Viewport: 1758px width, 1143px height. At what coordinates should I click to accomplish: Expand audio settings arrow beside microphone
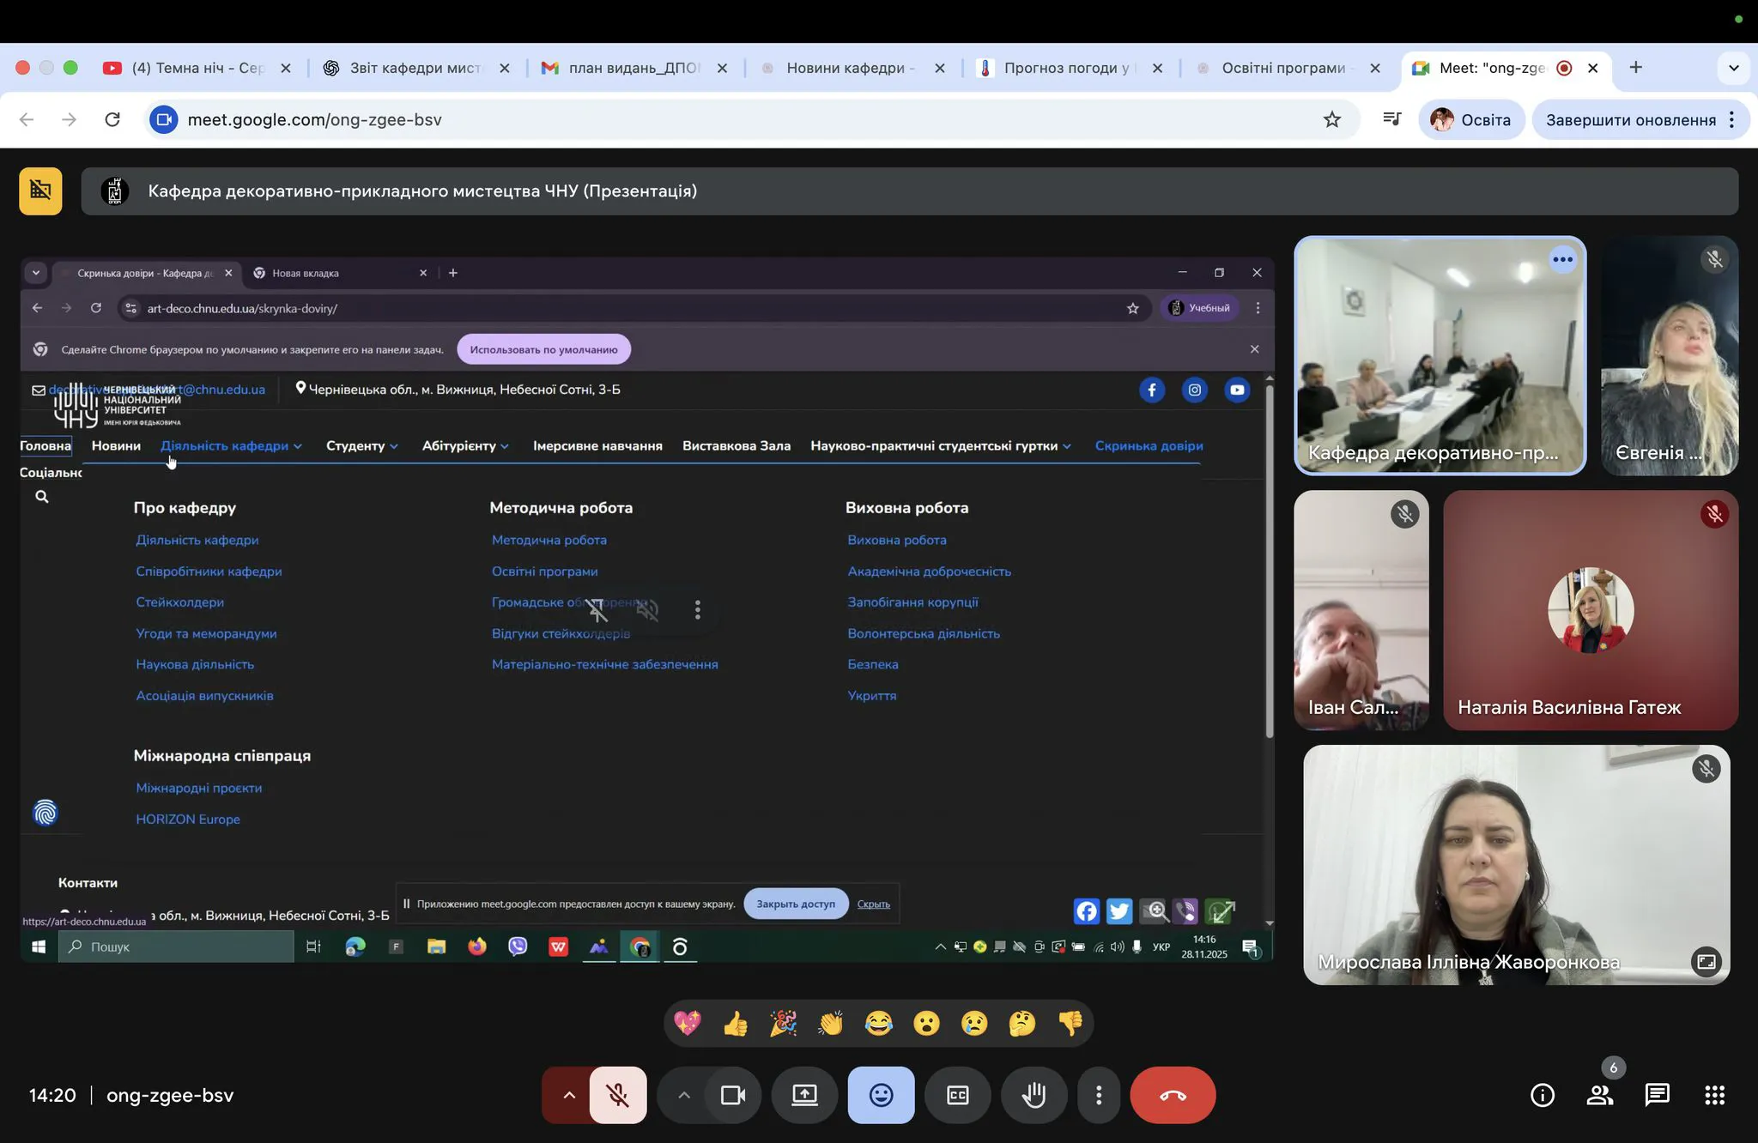point(568,1095)
